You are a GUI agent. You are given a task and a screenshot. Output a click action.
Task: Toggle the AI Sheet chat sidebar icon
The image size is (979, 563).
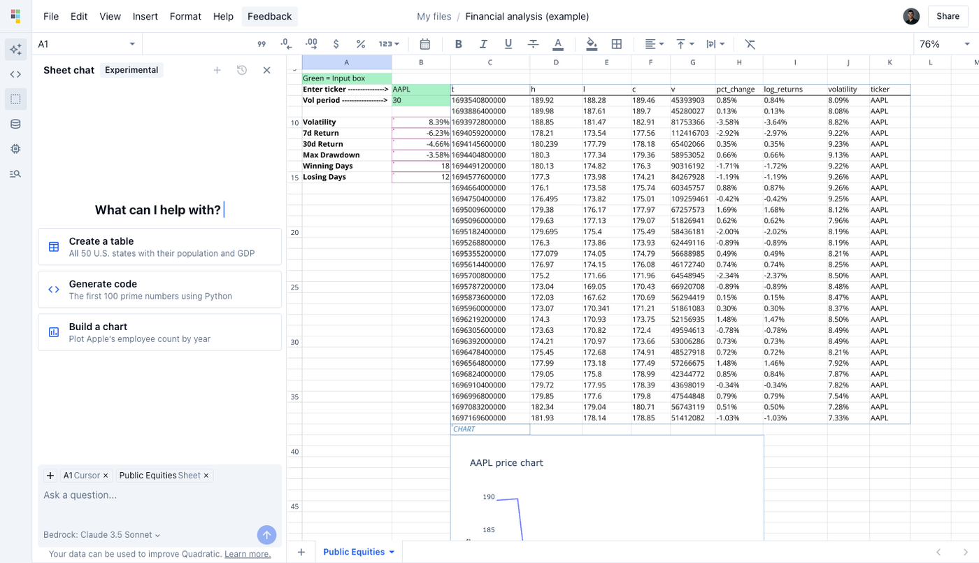click(15, 49)
